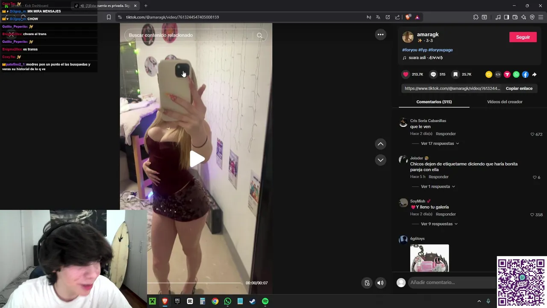Open Brave Rewards triangle icon
Image resolution: width=547 pixels, height=308 pixels.
pyautogui.click(x=417, y=17)
